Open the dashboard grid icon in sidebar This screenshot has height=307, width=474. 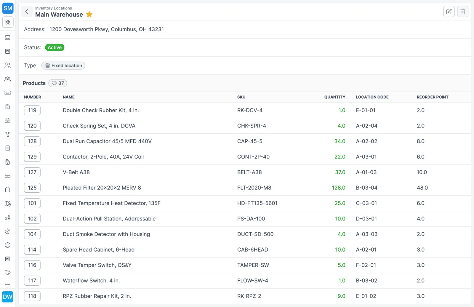pyautogui.click(x=8, y=22)
